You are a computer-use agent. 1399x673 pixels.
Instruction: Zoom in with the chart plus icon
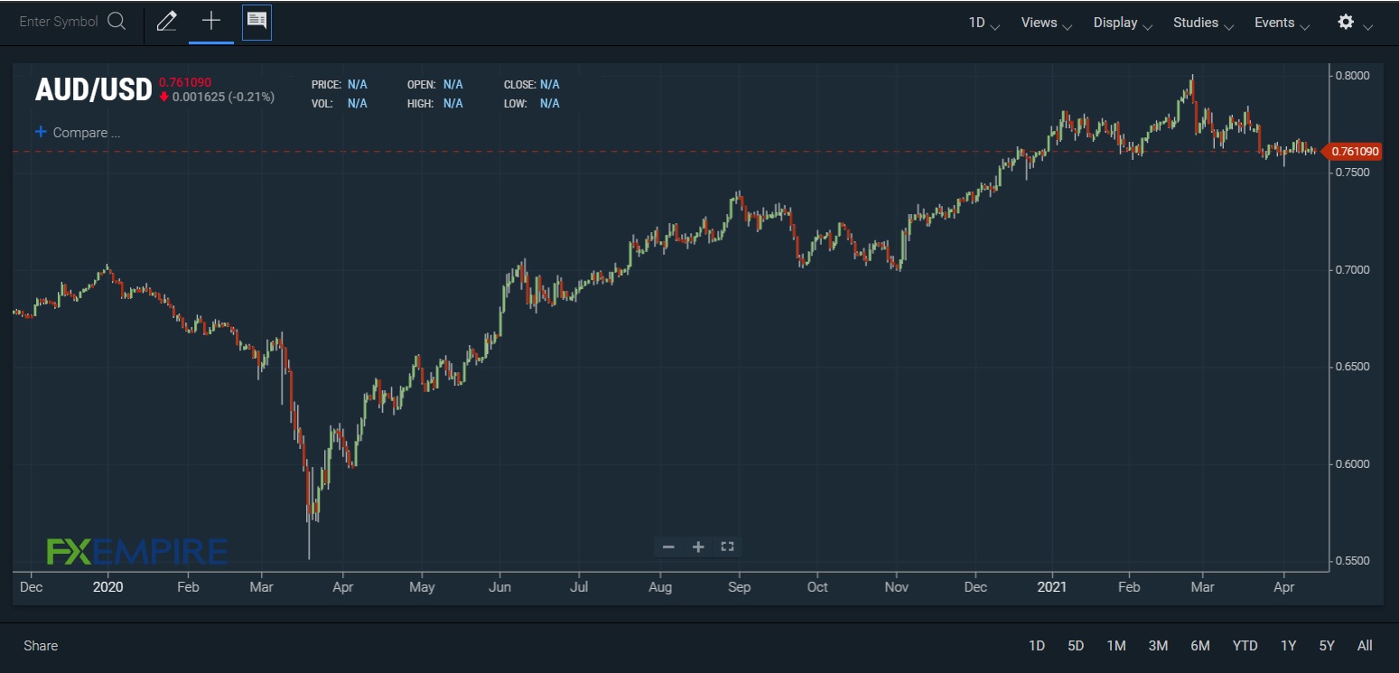[x=698, y=547]
